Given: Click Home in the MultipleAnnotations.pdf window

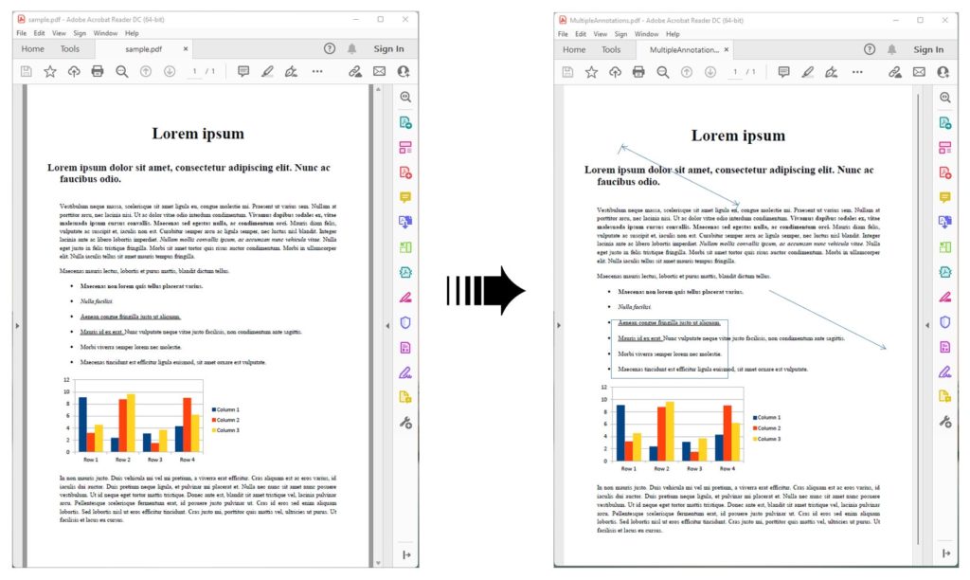Looking at the screenshot, I should click(x=574, y=49).
